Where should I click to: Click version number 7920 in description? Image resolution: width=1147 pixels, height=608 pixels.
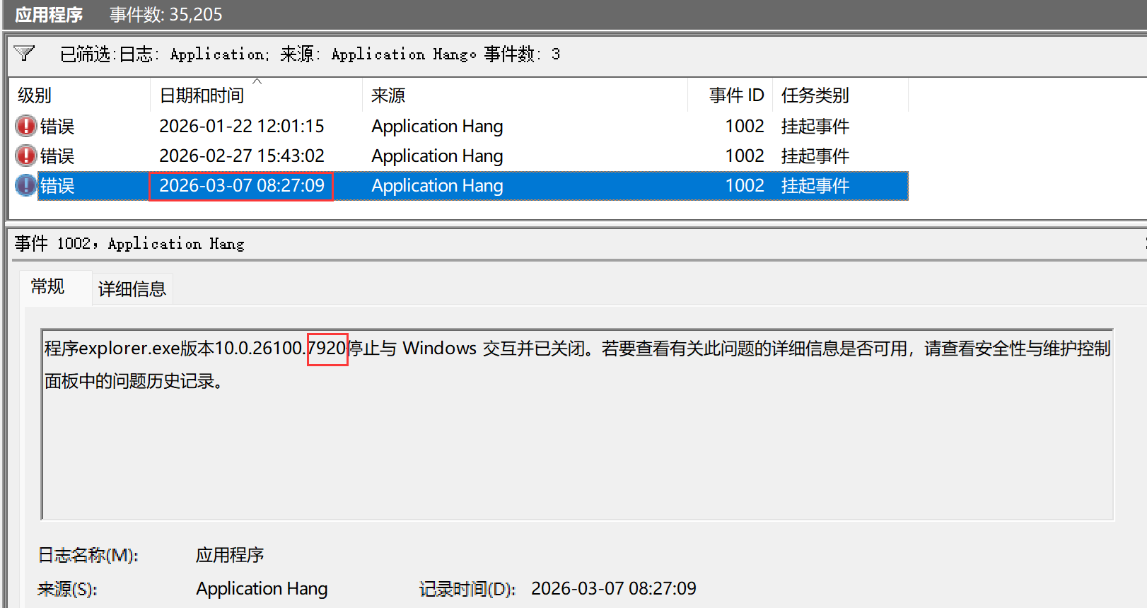327,349
